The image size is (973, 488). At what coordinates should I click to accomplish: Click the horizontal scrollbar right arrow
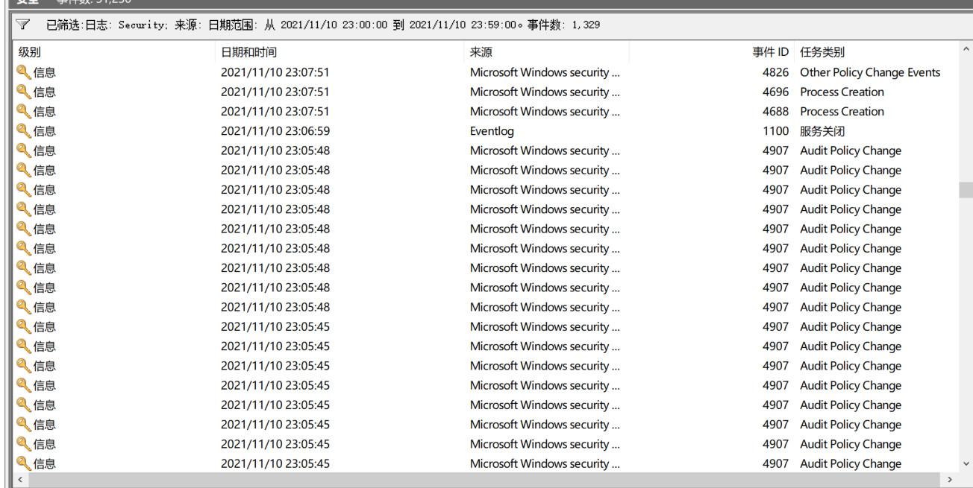pos(950,480)
